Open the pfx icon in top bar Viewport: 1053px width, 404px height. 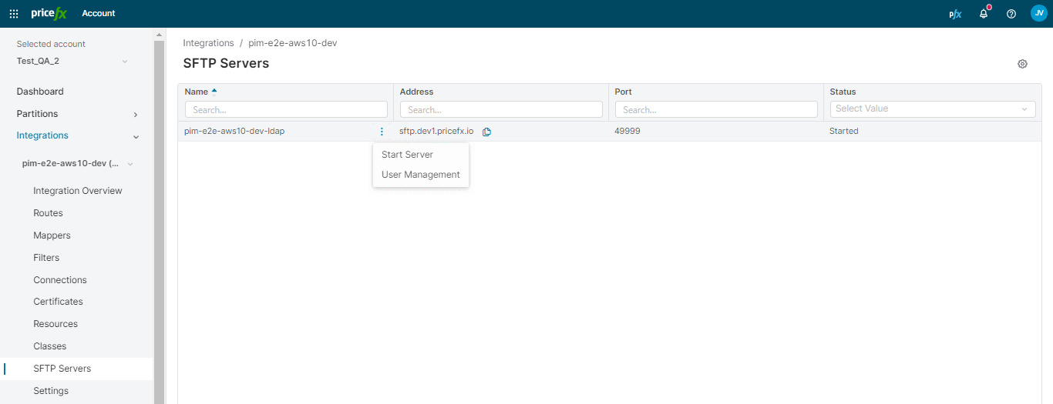click(x=955, y=14)
